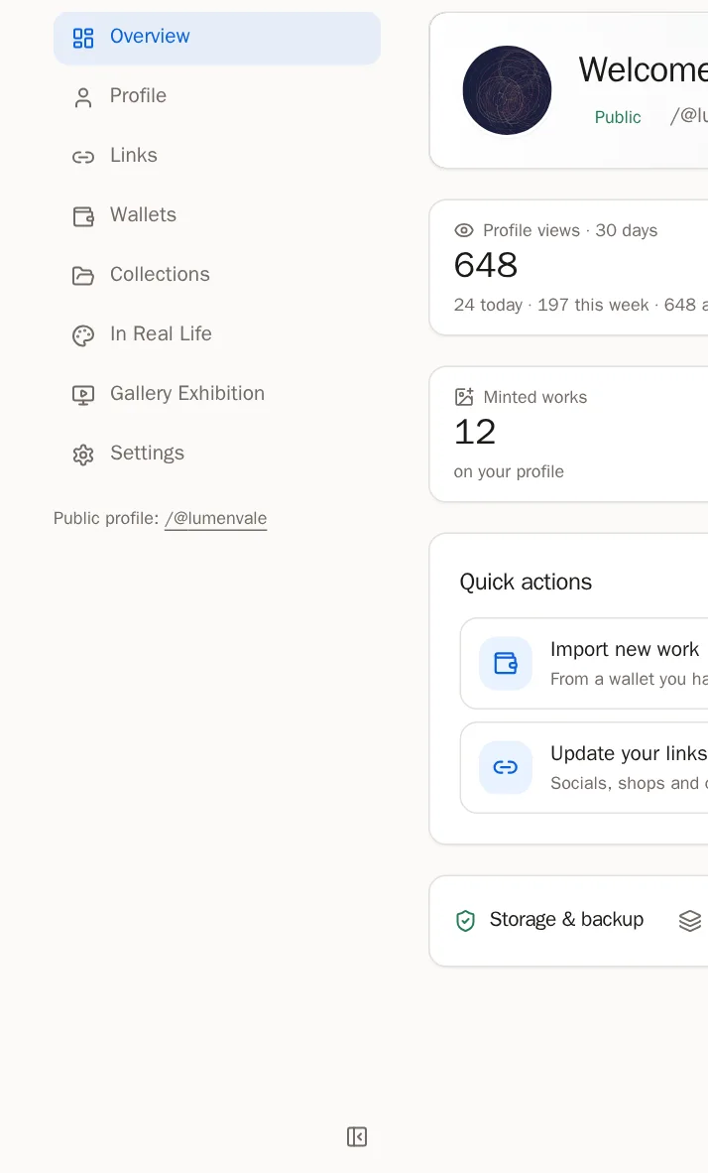Click the round profile avatar image
Viewport: 708px width, 1173px height.
coord(507,90)
